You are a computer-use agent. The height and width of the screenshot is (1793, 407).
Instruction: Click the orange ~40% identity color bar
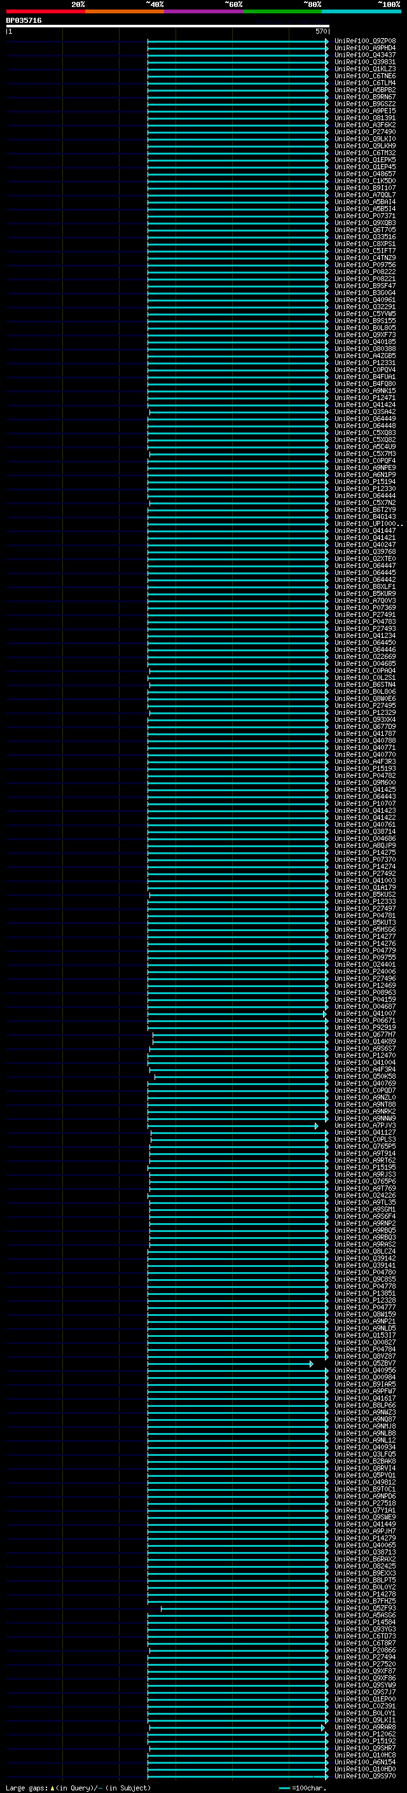pyautogui.click(x=125, y=11)
